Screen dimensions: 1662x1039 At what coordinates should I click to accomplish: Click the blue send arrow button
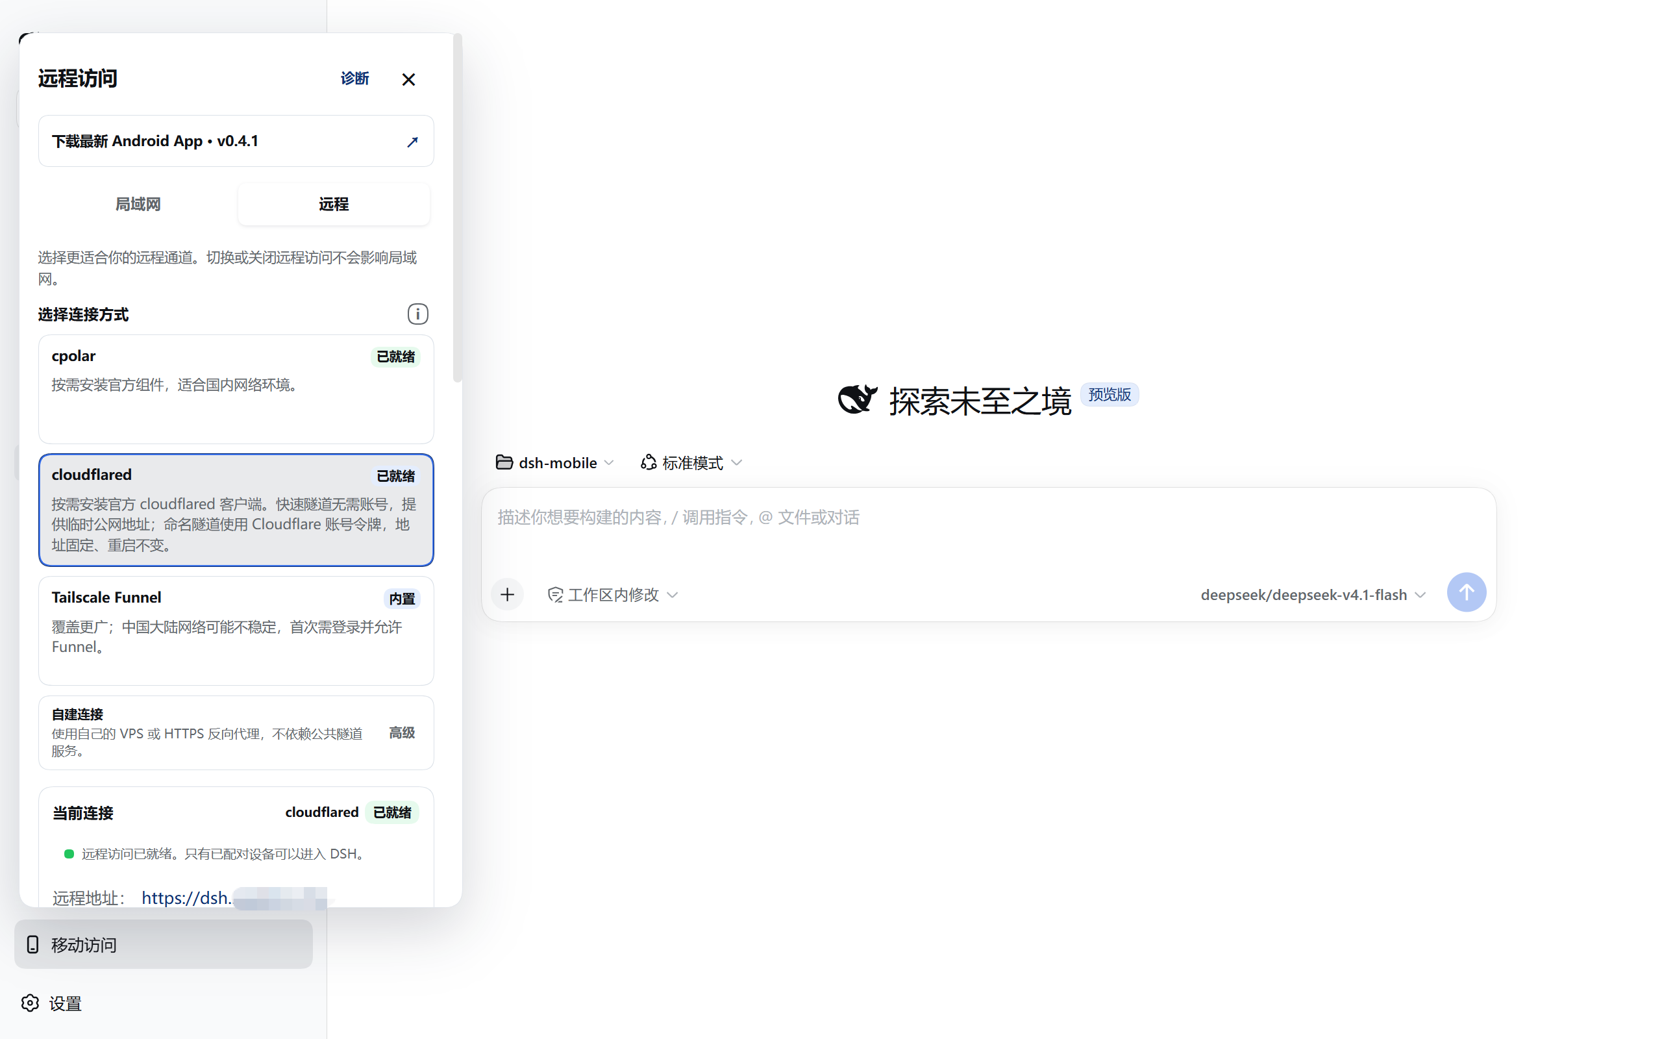(1467, 592)
